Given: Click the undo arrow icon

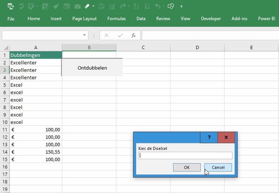Looking at the screenshot, I should (158, 7).
